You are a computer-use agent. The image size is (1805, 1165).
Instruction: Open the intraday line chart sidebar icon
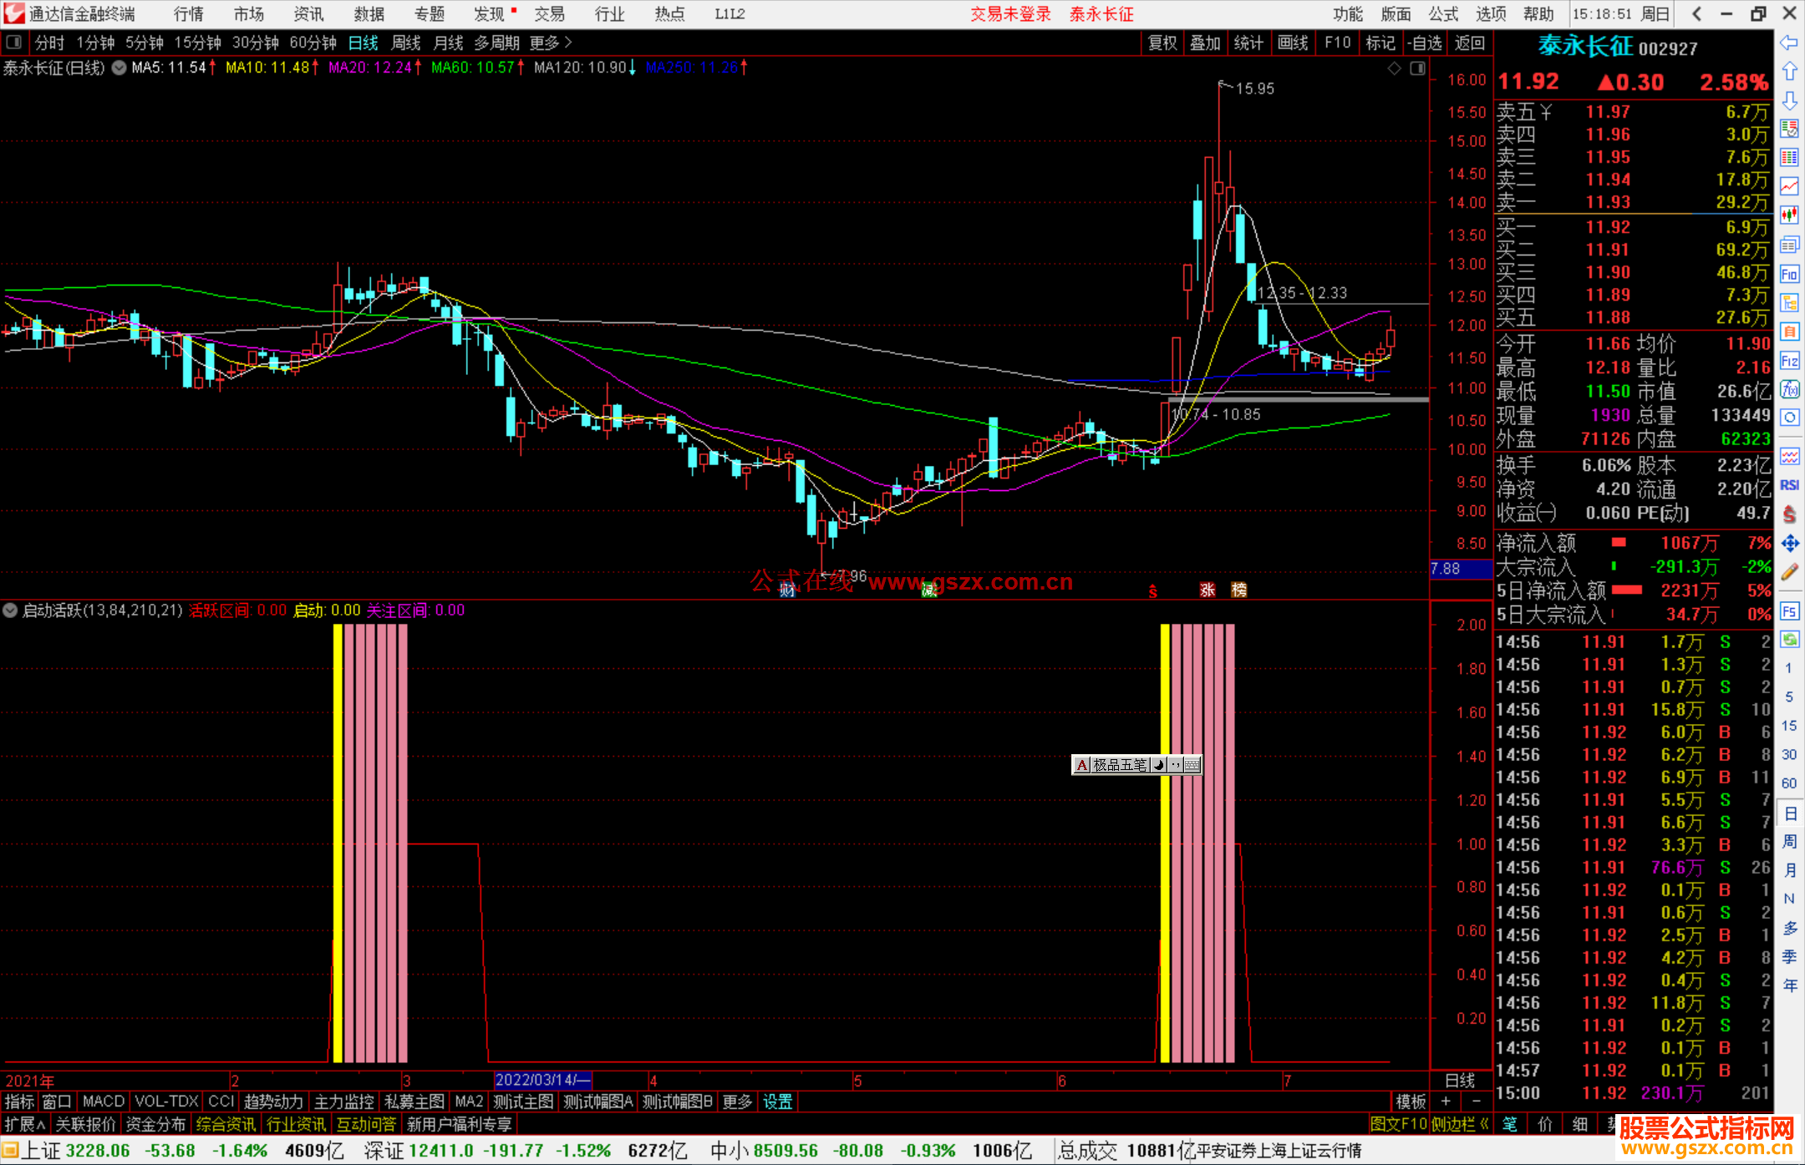click(x=1789, y=186)
